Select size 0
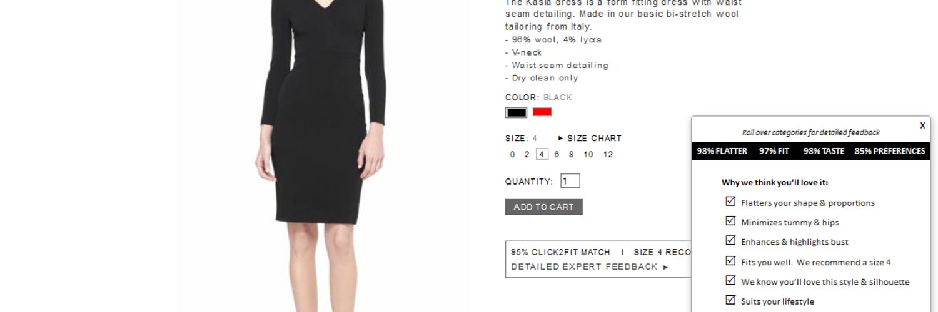Image resolution: width=938 pixels, height=312 pixels. tap(513, 155)
